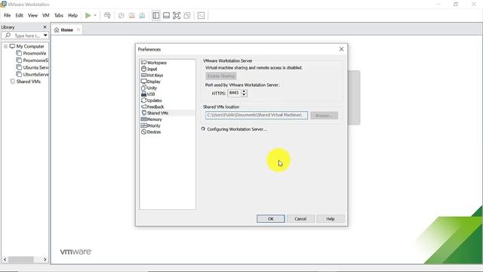Close the Library panel
Screen dimensions: 483x272
pos(45,27)
